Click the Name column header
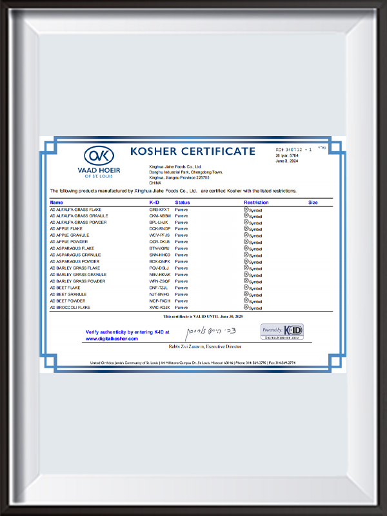The width and height of the screenshot is (387, 516). point(56,203)
